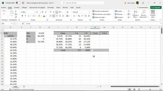
Task: Switch to the Fórmulas tab
Action: (x=51, y=8)
